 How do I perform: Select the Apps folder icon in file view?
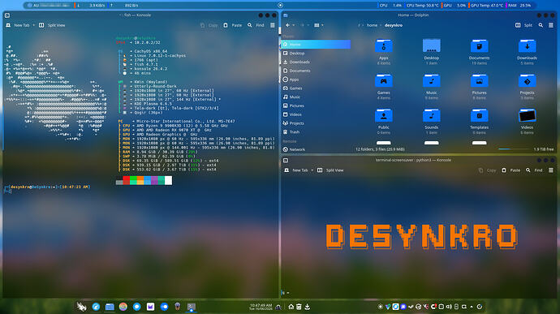point(384,45)
